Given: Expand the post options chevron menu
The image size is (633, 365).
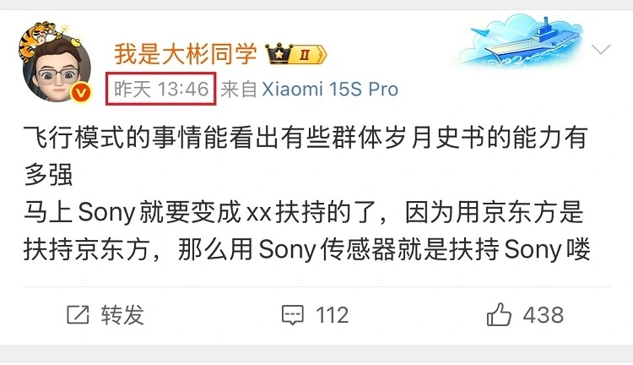Looking at the screenshot, I should (x=601, y=49).
